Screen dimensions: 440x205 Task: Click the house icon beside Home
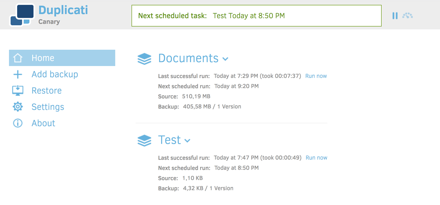[18, 58]
